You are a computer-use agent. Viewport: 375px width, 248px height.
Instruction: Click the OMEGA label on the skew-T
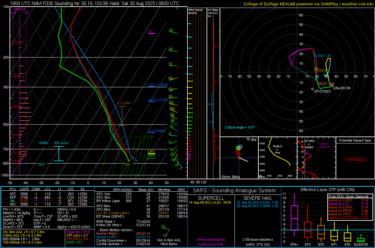[19, 9]
